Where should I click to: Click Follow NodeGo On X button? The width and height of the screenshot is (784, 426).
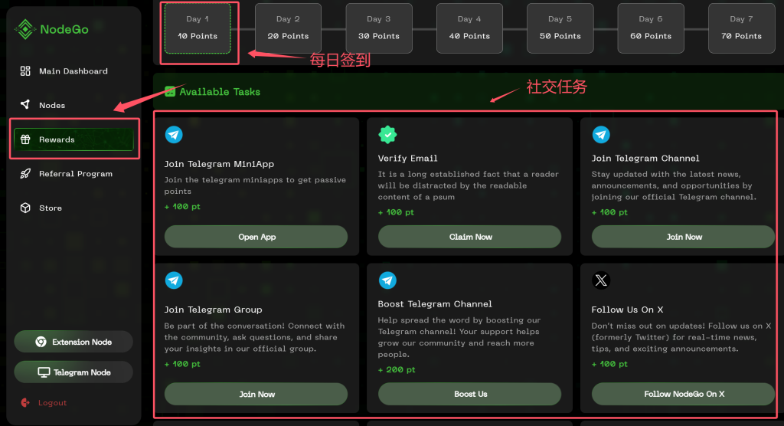[683, 394]
